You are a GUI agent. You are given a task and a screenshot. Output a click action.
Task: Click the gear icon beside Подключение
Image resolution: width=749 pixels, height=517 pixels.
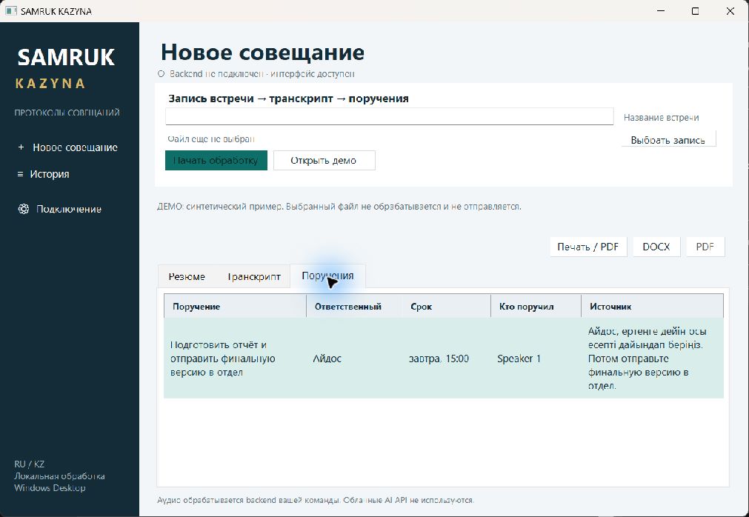pos(24,209)
